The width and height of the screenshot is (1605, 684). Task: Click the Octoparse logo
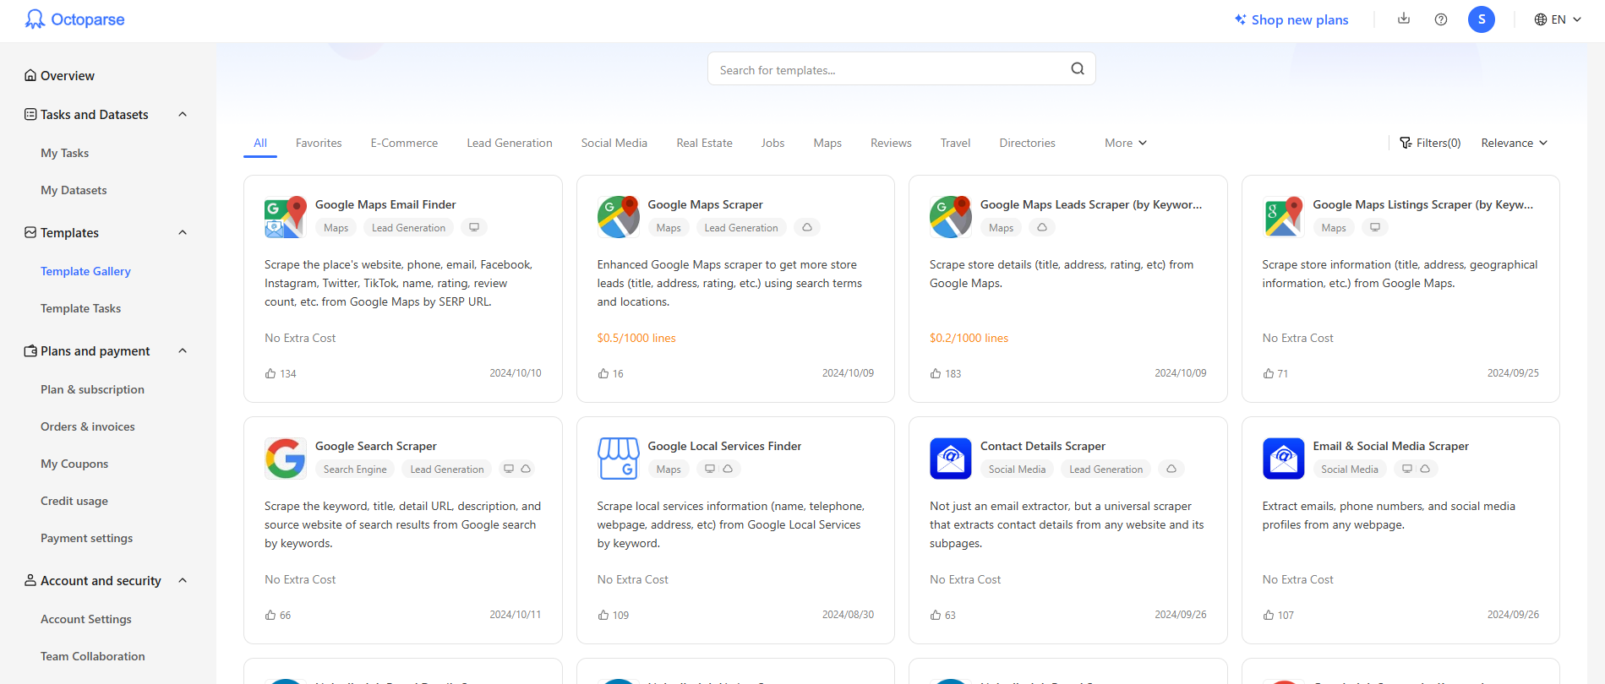(x=74, y=19)
